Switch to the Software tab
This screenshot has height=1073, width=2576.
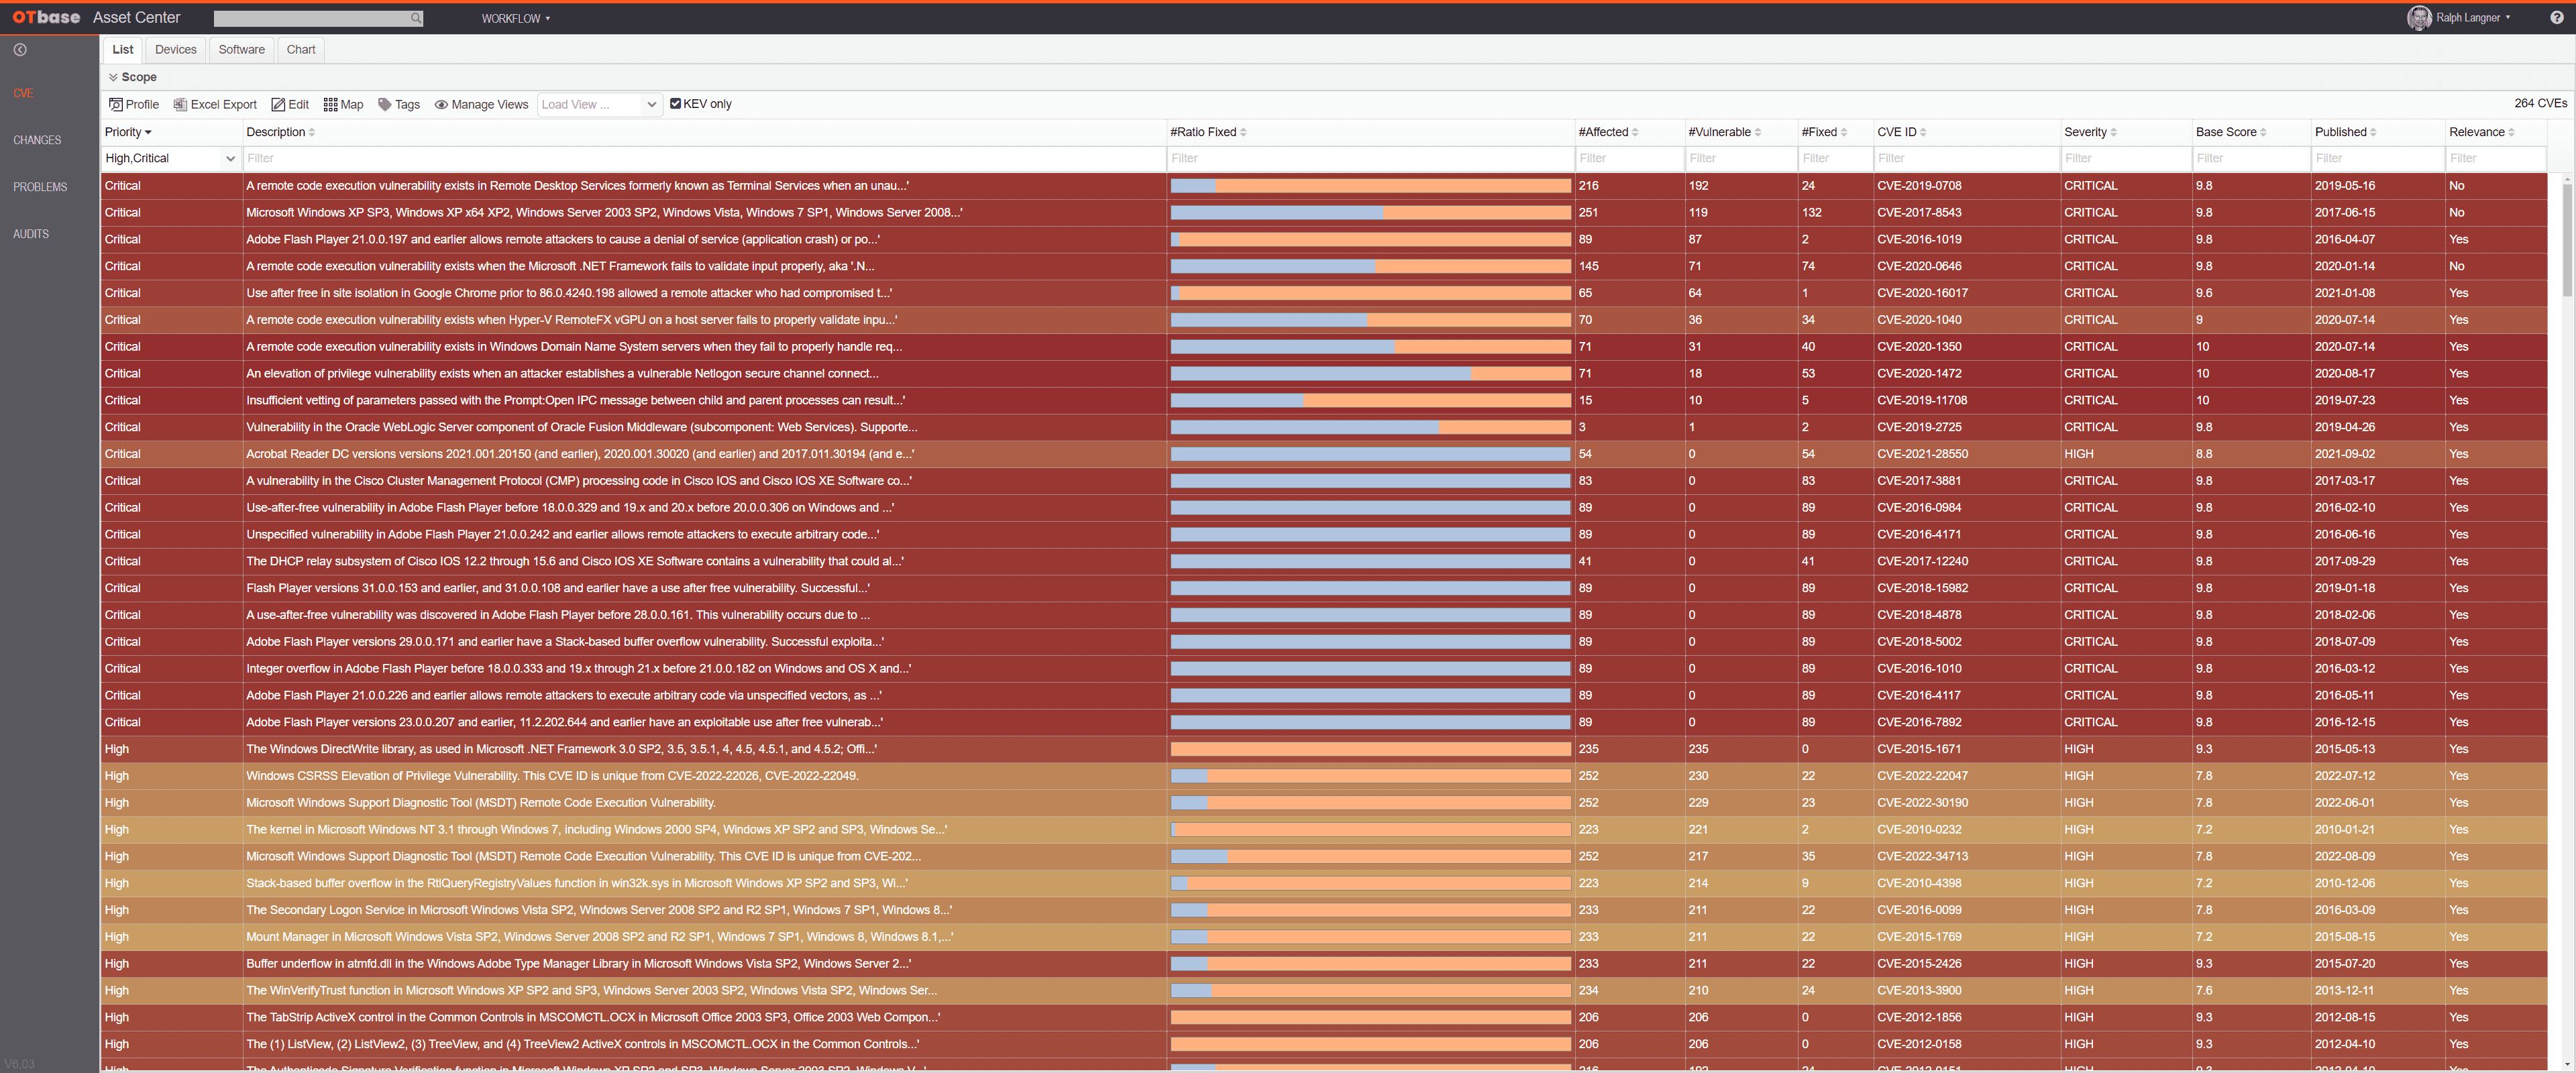click(x=242, y=49)
